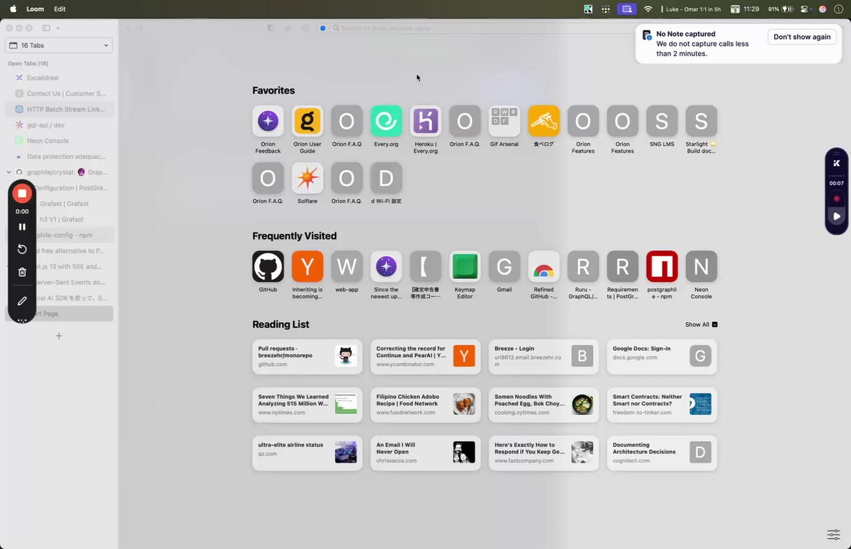
Task: Open Neon Console from Frequently Visited
Action: [701, 275]
